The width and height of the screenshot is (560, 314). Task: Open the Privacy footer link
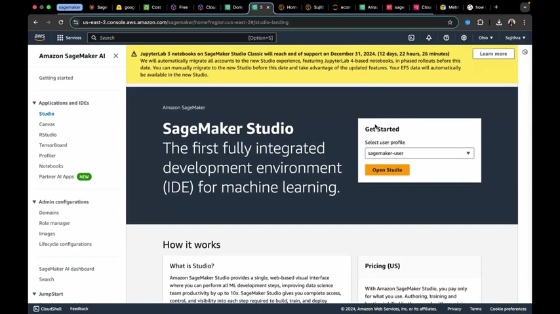(x=454, y=309)
